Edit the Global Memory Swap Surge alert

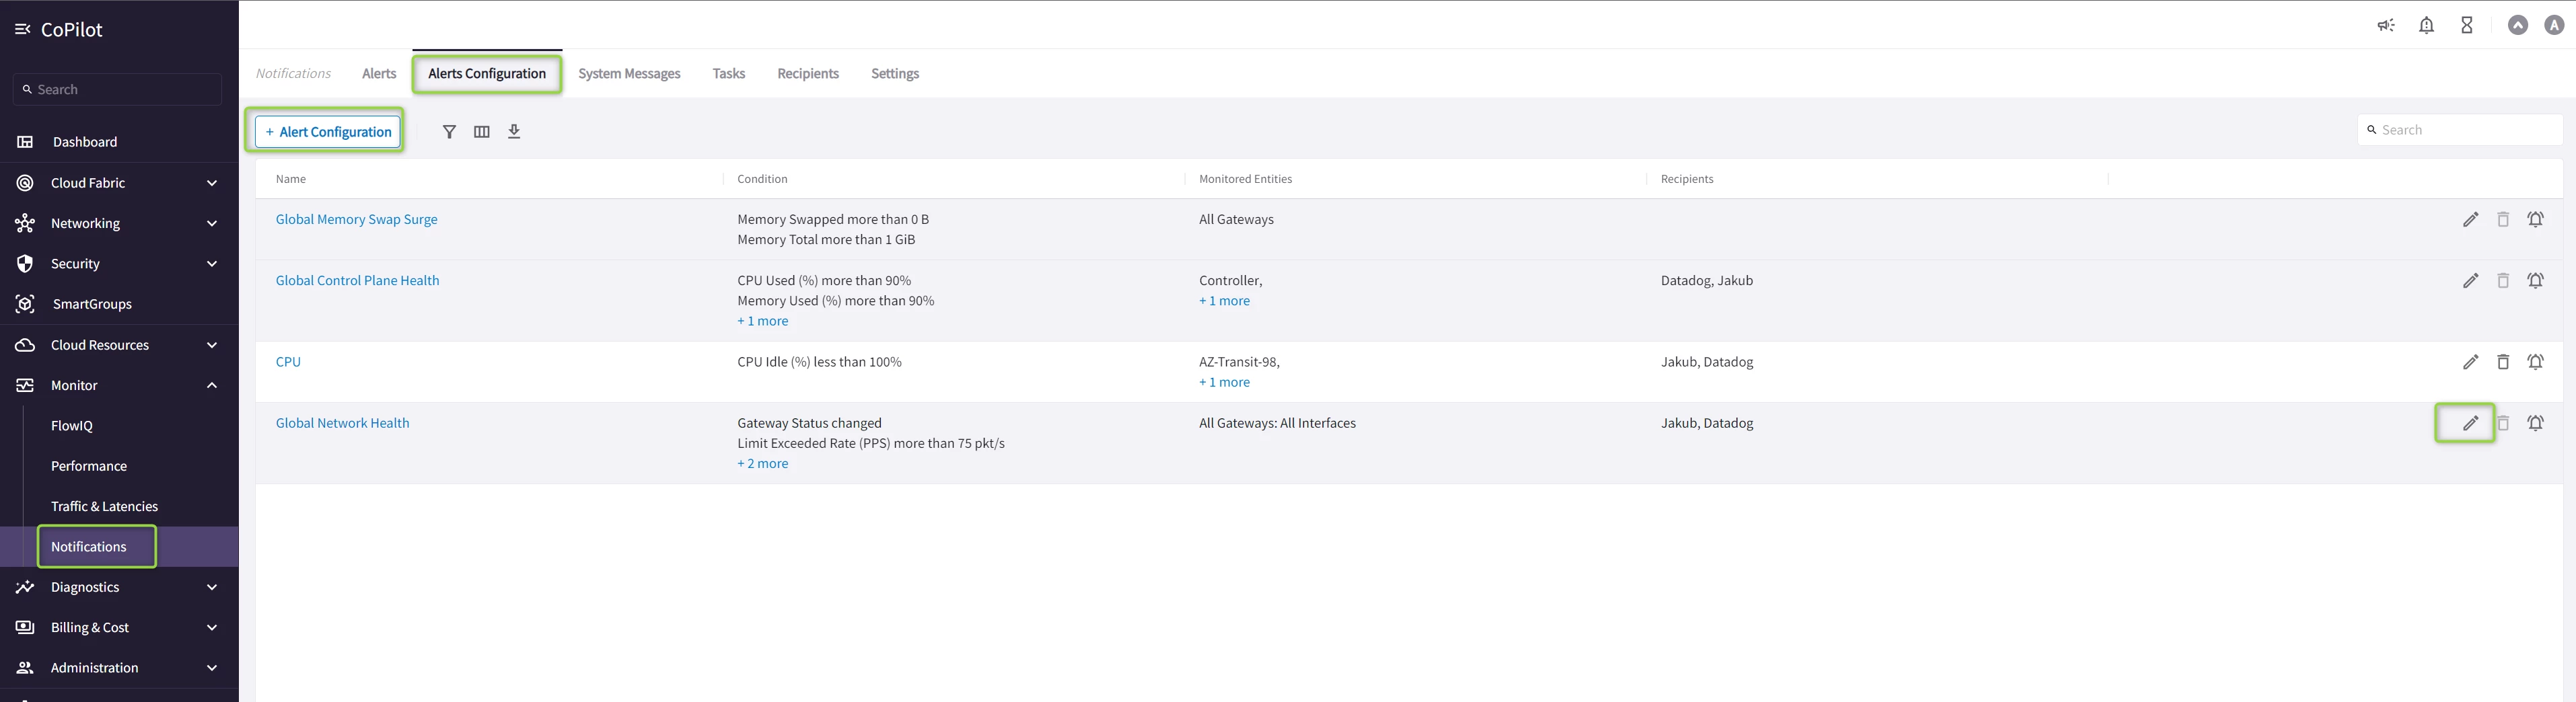pyautogui.click(x=2470, y=220)
